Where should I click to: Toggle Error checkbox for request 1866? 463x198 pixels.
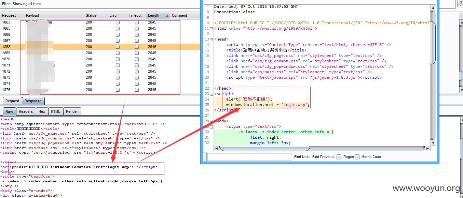coord(118,34)
